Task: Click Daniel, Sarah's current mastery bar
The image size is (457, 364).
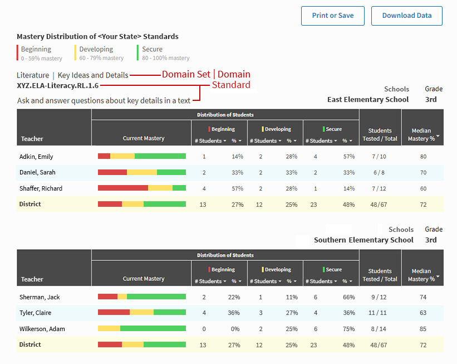Action: [x=141, y=172]
